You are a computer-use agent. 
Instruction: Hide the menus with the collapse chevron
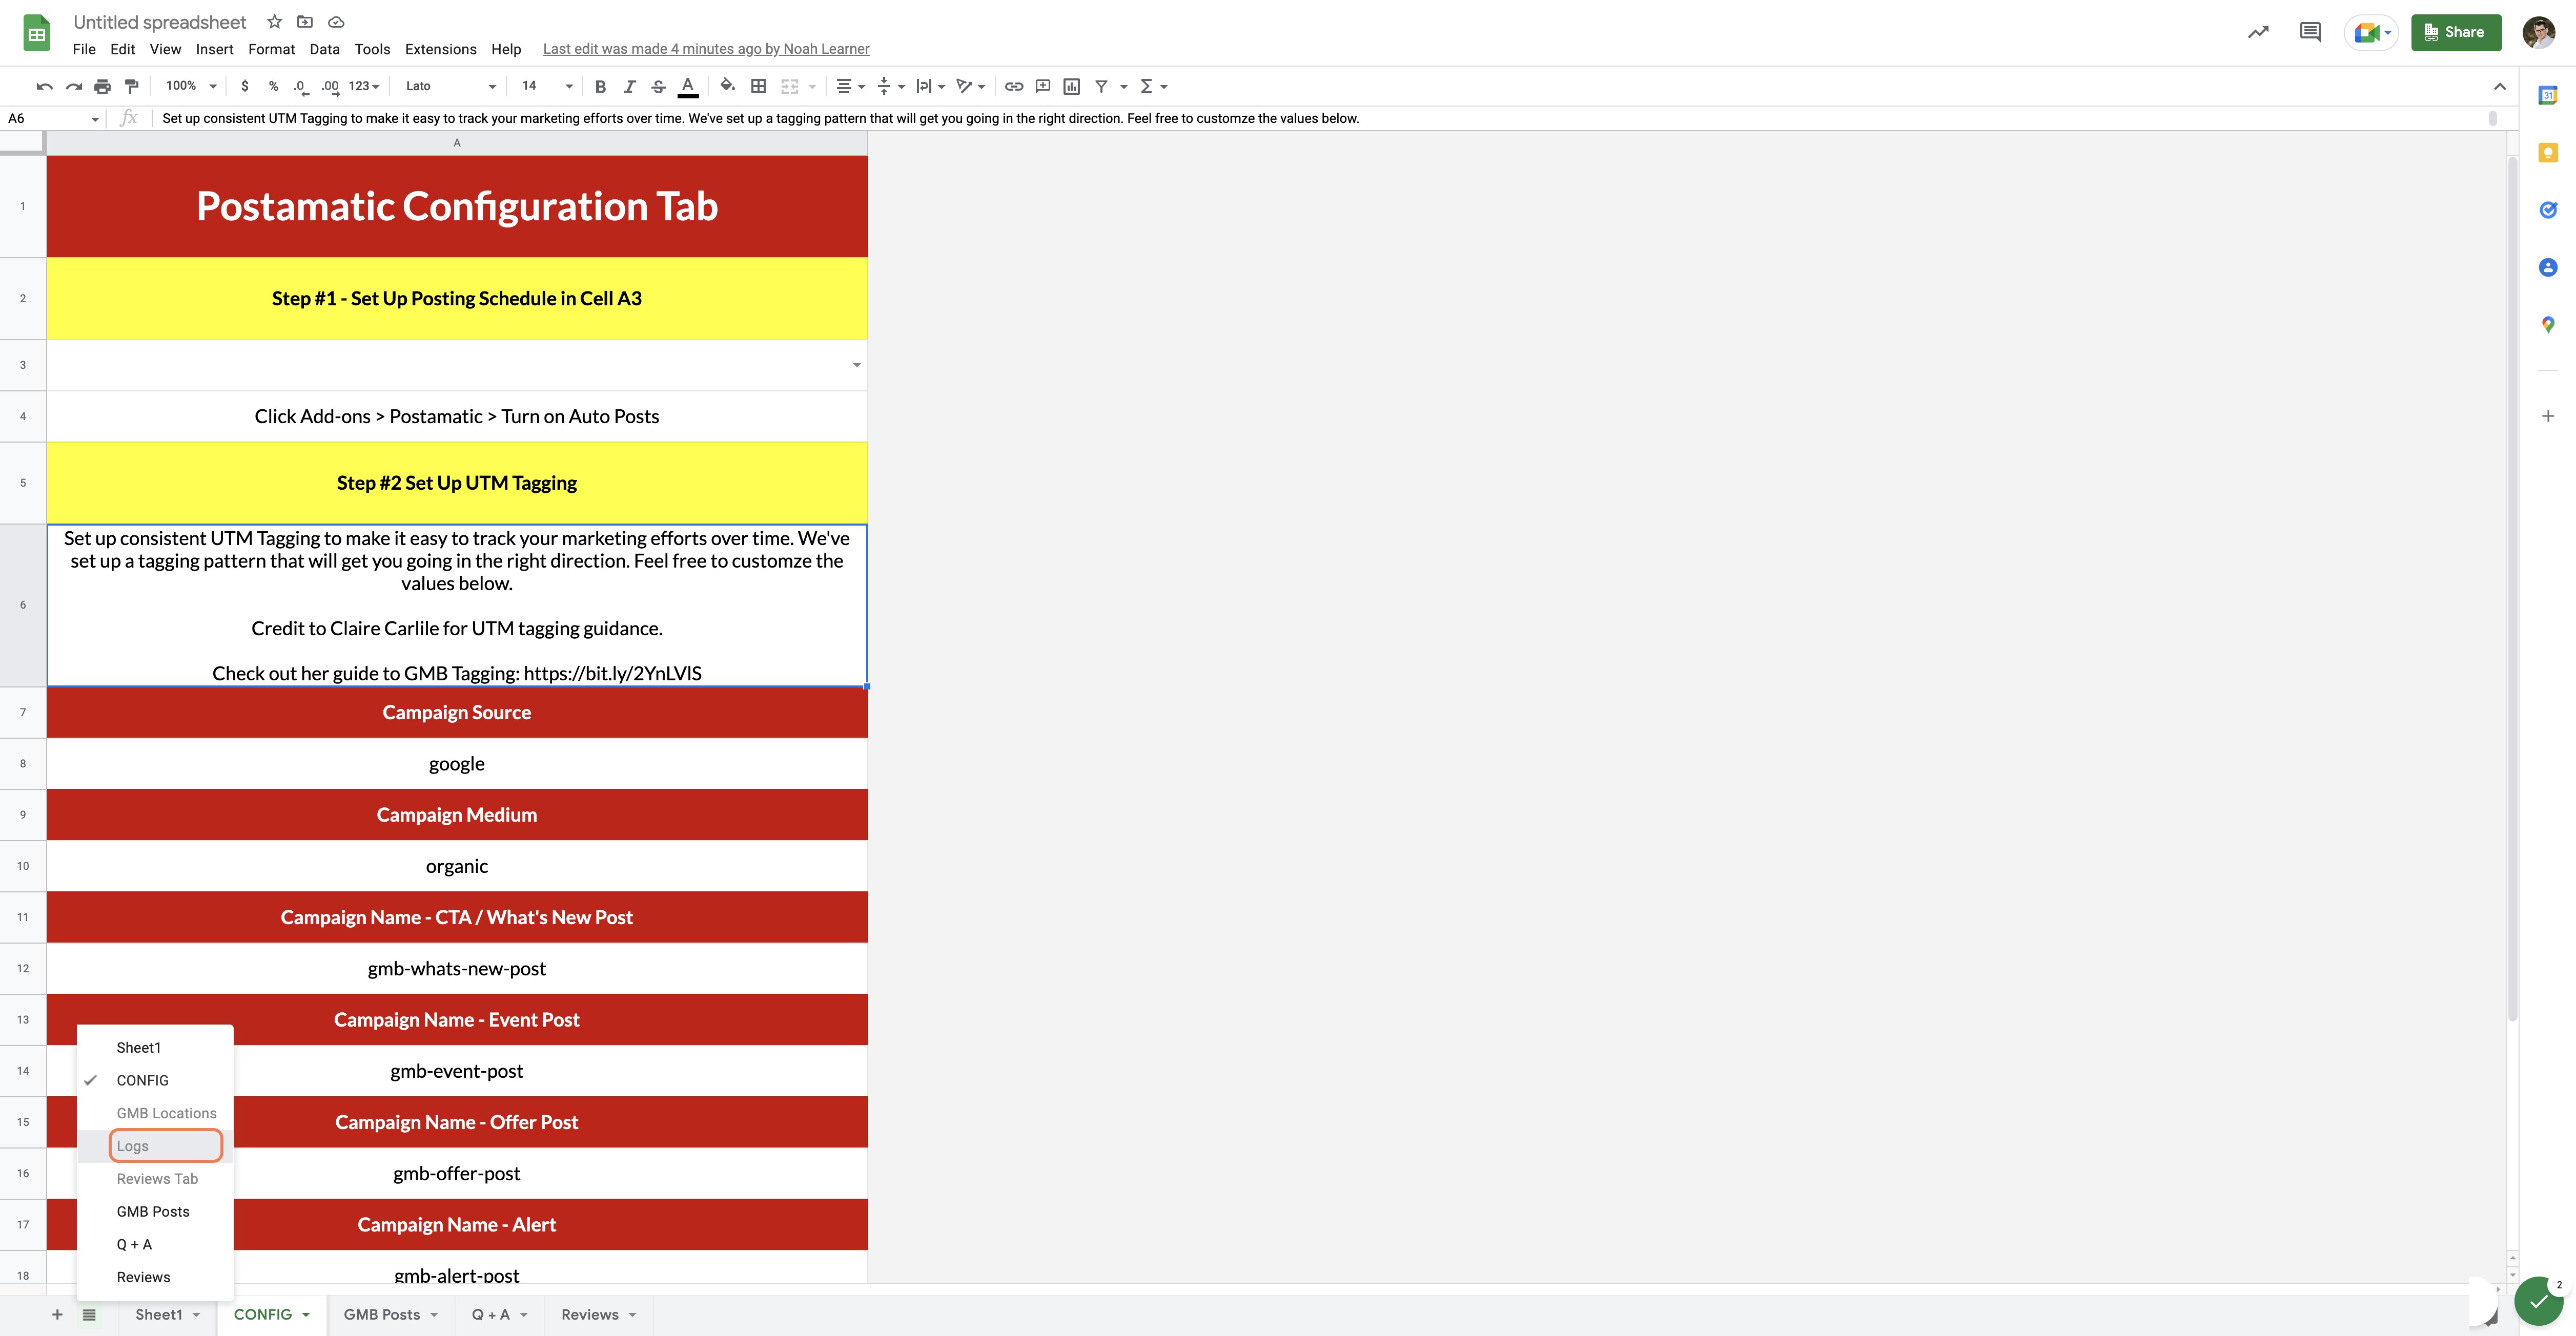pyautogui.click(x=2500, y=86)
